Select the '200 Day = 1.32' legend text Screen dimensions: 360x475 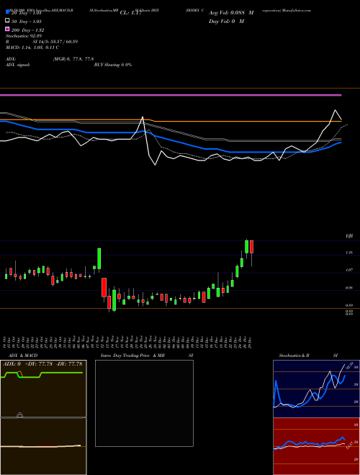coord(27,30)
